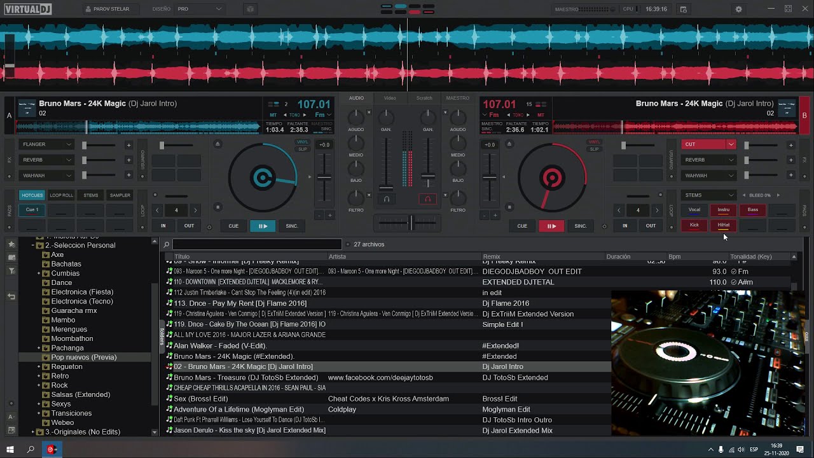Click the filter funnel icon in sidebar

coord(11,272)
